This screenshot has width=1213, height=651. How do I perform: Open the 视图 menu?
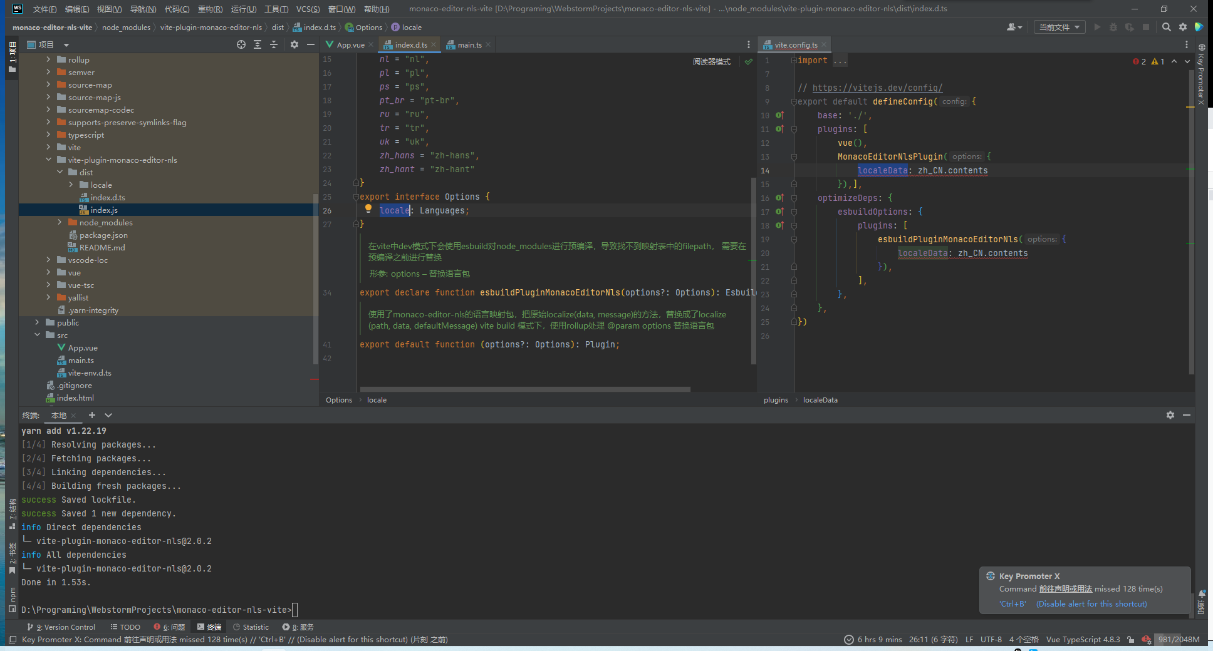coord(108,9)
